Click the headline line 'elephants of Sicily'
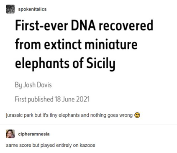The width and height of the screenshot is (177, 153). pos(65,64)
